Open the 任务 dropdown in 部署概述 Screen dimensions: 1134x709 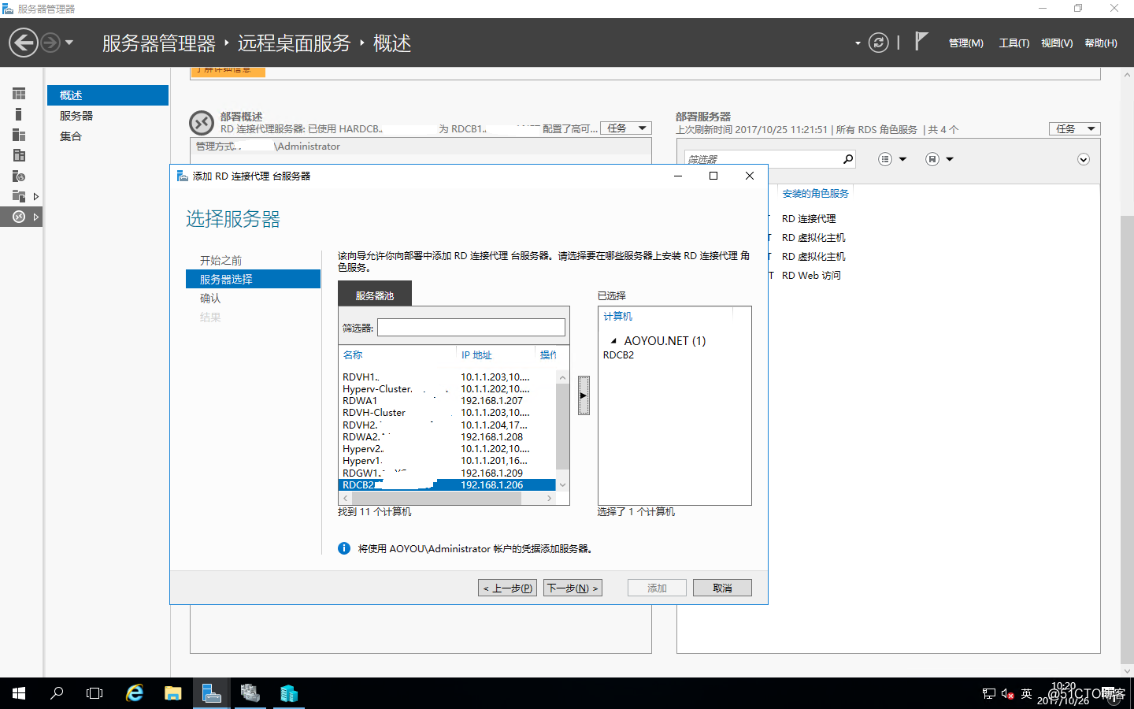[626, 128]
